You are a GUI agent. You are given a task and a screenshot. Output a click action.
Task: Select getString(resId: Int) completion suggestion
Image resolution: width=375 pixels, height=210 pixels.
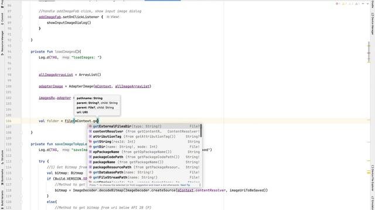(x=144, y=142)
